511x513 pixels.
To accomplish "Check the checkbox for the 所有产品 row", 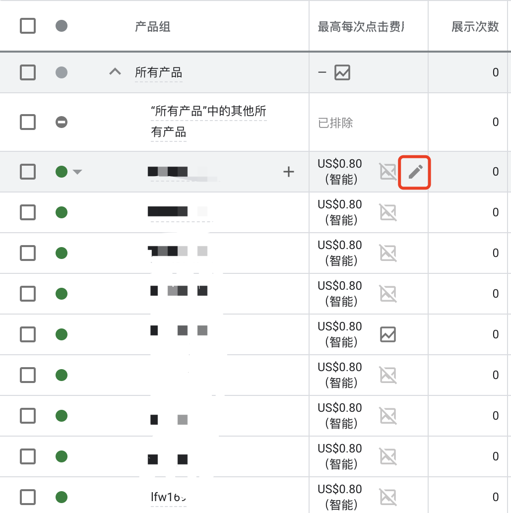I will point(27,72).
